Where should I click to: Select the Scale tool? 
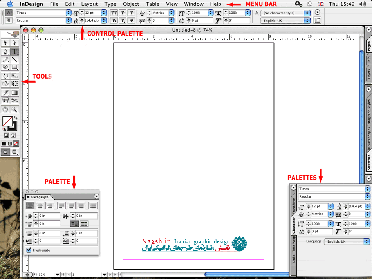14,76
